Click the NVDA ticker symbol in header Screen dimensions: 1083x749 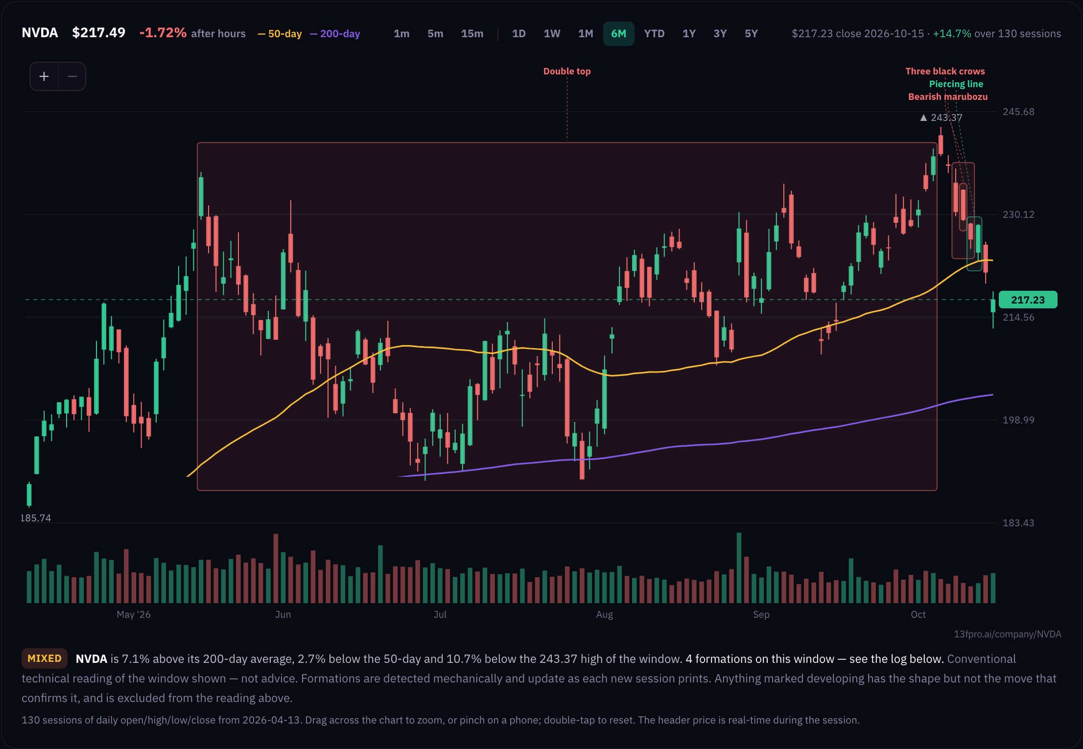pyautogui.click(x=40, y=33)
